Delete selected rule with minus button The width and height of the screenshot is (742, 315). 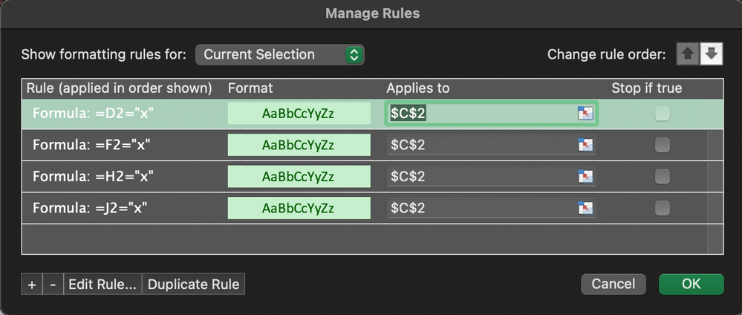point(52,285)
